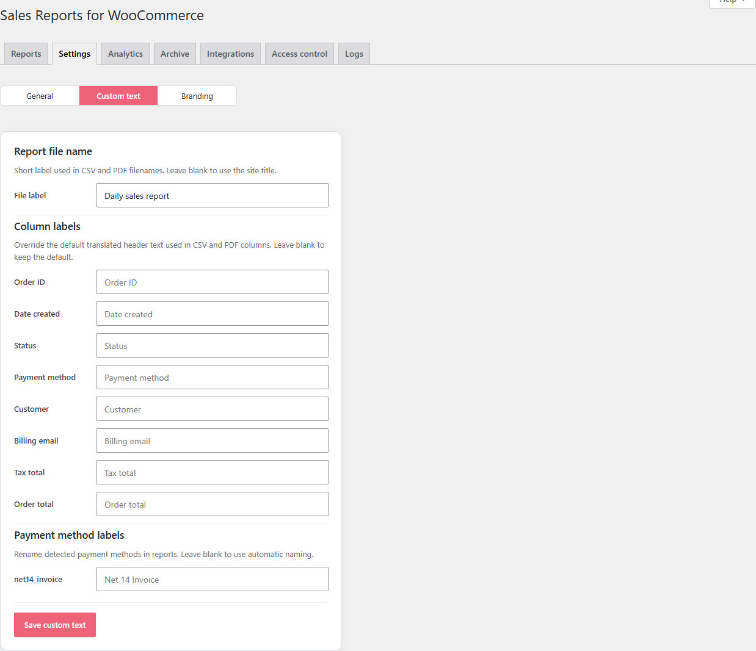The width and height of the screenshot is (756, 651).
Task: Open the Branding sub-tab
Action: (197, 96)
